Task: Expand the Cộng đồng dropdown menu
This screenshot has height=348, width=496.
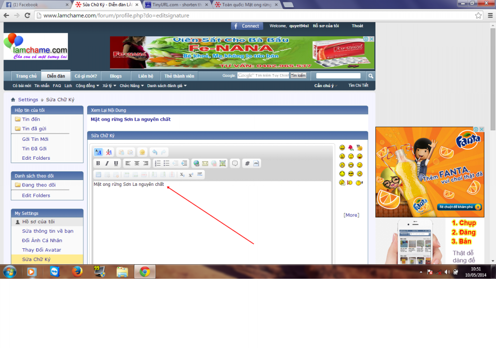Action: coord(87,86)
